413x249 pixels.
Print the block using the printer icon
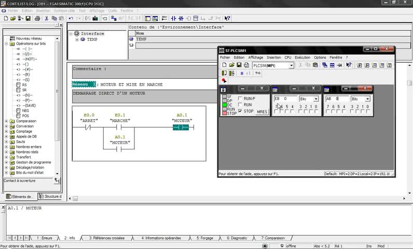click(37, 18)
